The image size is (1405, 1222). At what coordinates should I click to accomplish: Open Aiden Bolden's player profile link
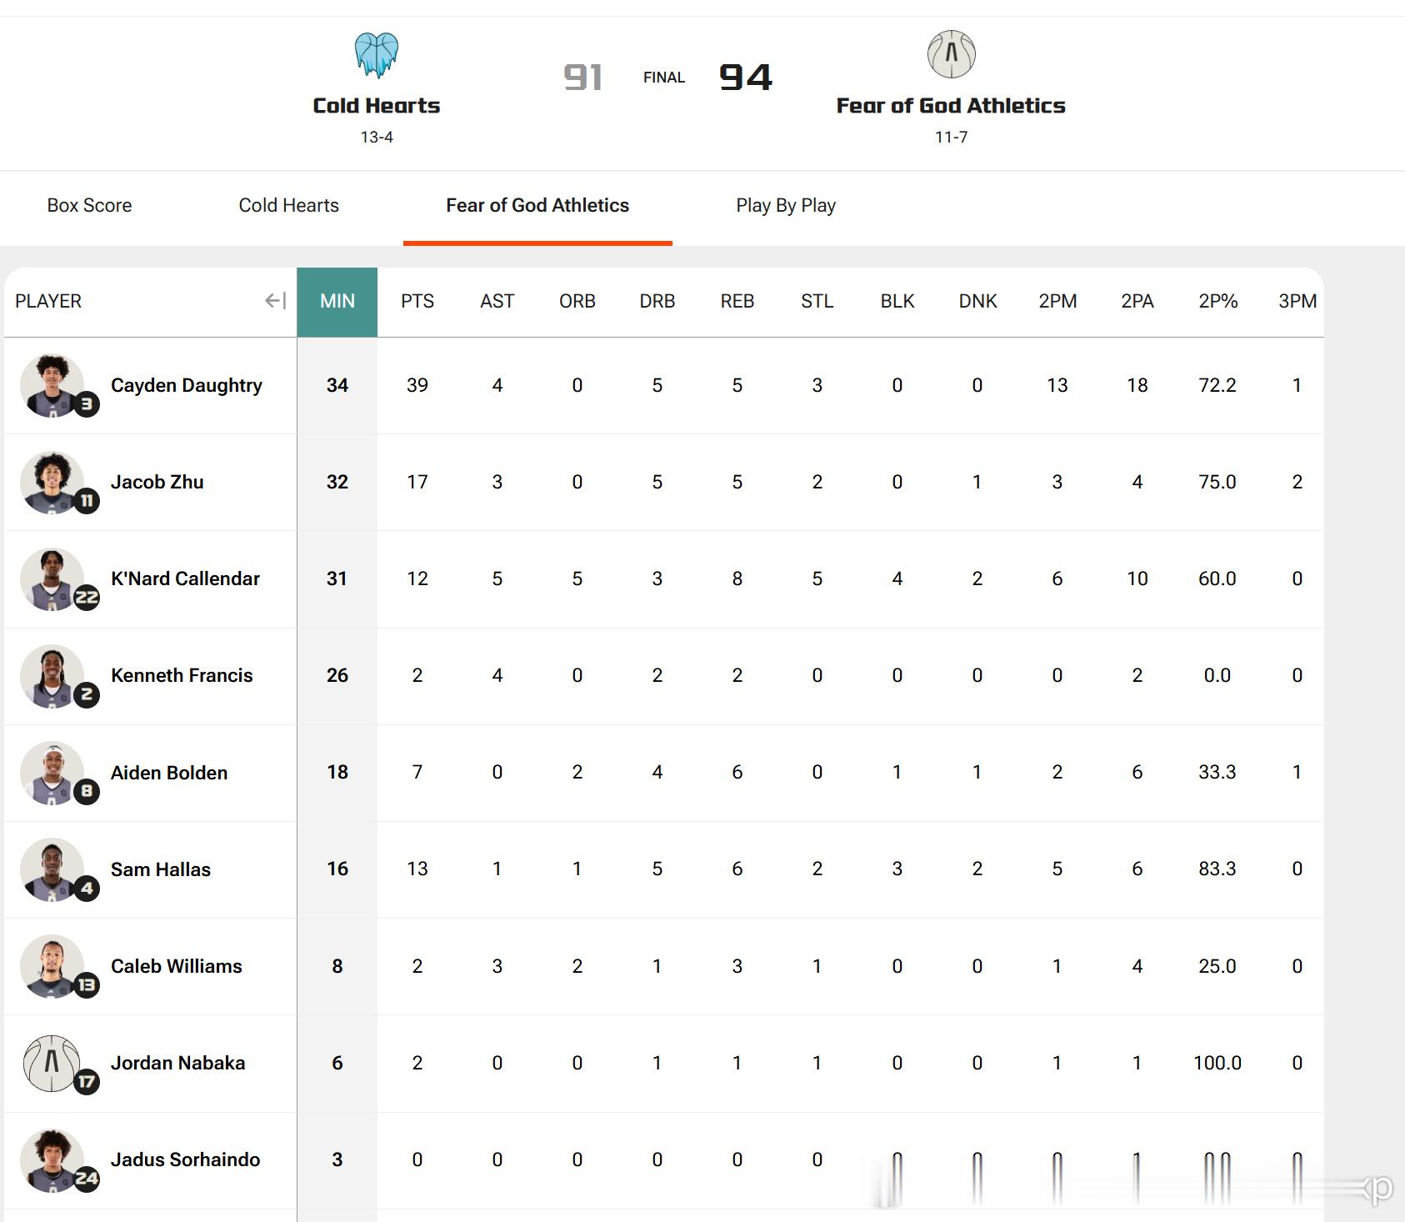coord(169,773)
